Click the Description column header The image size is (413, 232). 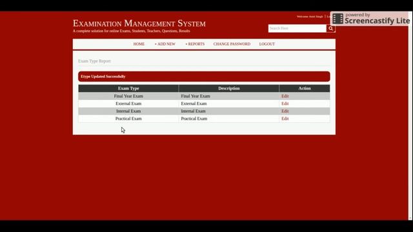pos(229,88)
